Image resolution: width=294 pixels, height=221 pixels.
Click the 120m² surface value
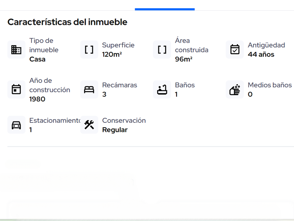point(112,54)
